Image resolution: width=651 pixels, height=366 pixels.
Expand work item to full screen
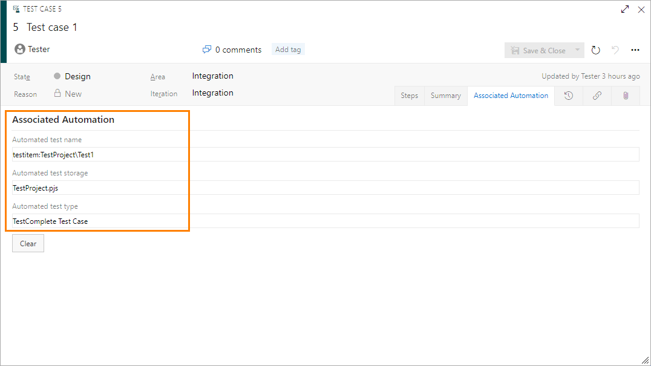point(624,10)
